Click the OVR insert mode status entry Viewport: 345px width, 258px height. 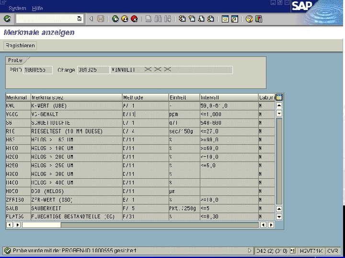click(333, 251)
